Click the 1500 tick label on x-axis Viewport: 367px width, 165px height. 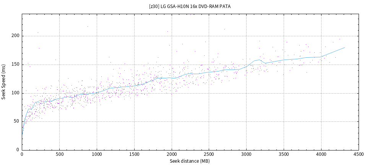pyautogui.click(x=134, y=155)
